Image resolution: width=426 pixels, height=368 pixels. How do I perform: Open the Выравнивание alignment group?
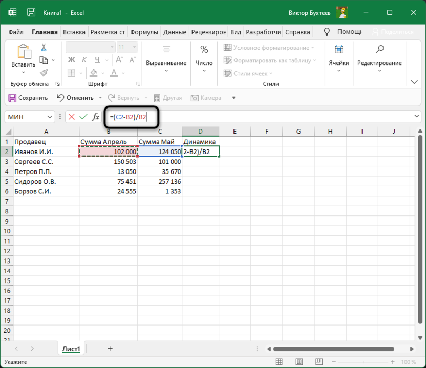[166, 59]
